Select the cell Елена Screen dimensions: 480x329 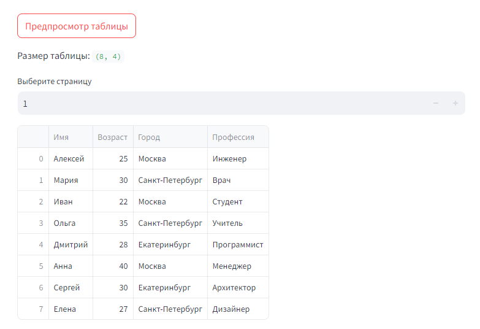coord(70,309)
